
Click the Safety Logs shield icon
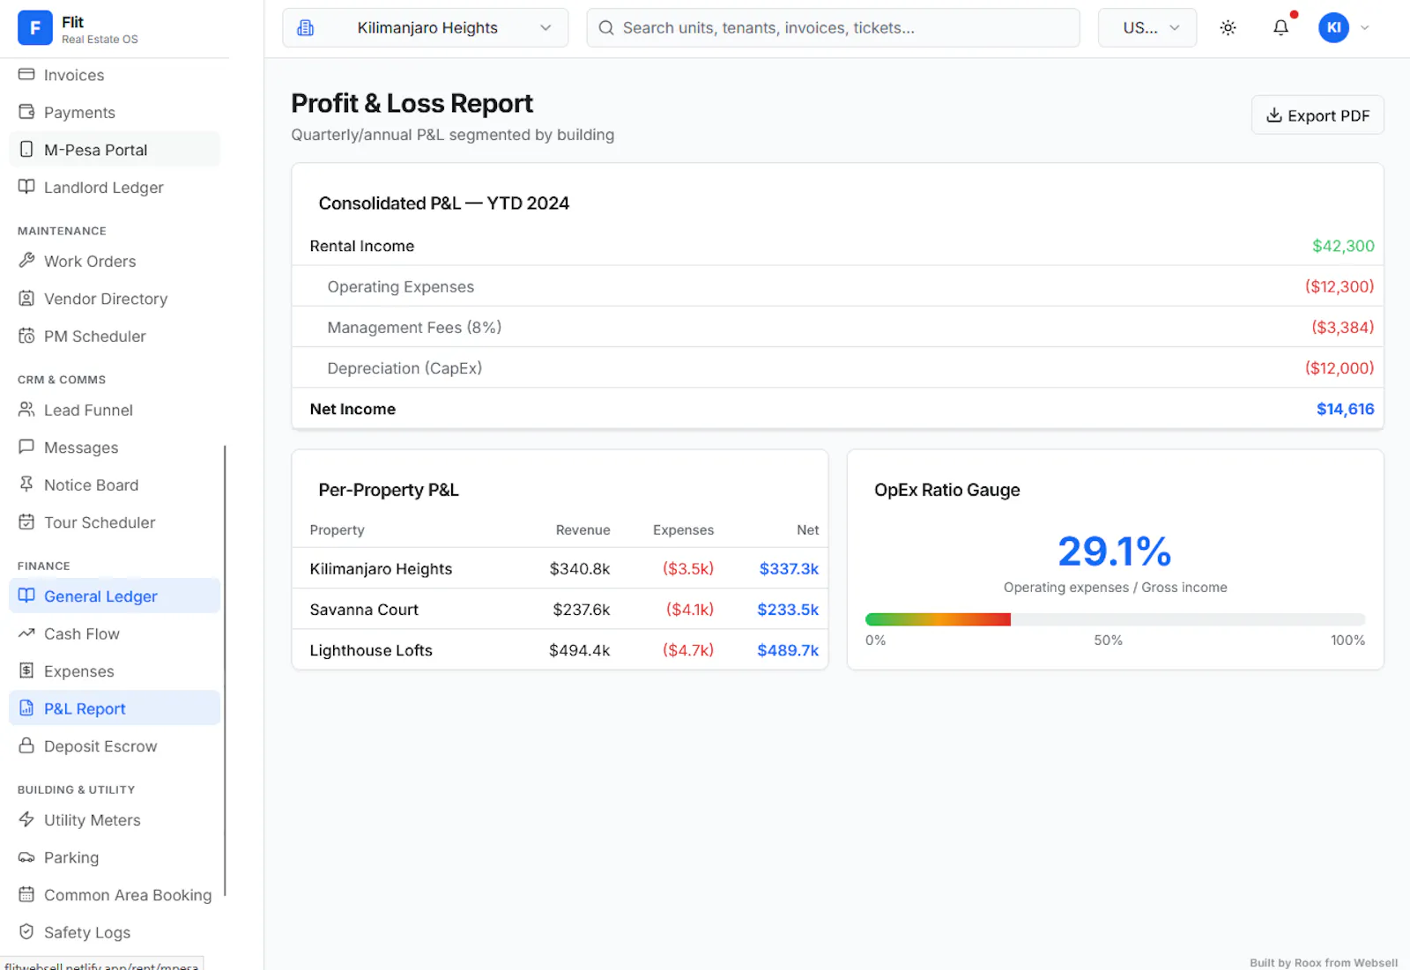[x=26, y=932]
